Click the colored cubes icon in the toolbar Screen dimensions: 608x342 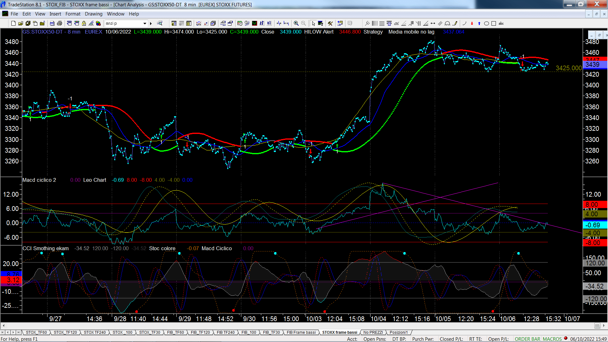coord(98,23)
